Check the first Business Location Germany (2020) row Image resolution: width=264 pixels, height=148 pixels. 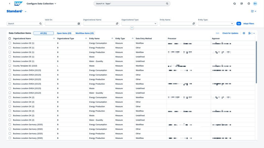tap(10, 125)
